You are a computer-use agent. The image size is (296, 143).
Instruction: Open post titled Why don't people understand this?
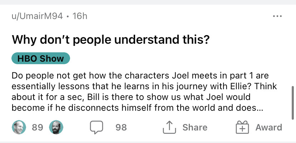[x=110, y=39]
